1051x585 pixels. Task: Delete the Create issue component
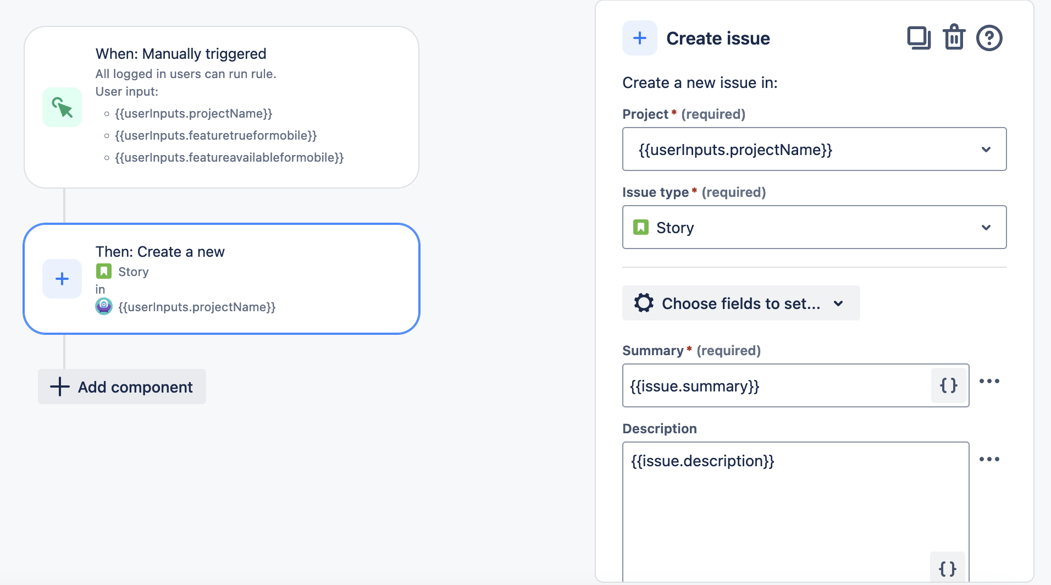point(954,37)
